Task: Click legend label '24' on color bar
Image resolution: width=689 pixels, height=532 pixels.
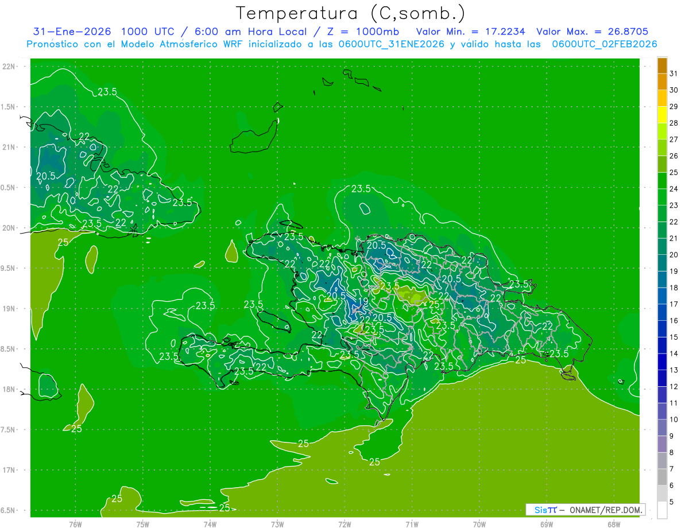Action: [674, 189]
